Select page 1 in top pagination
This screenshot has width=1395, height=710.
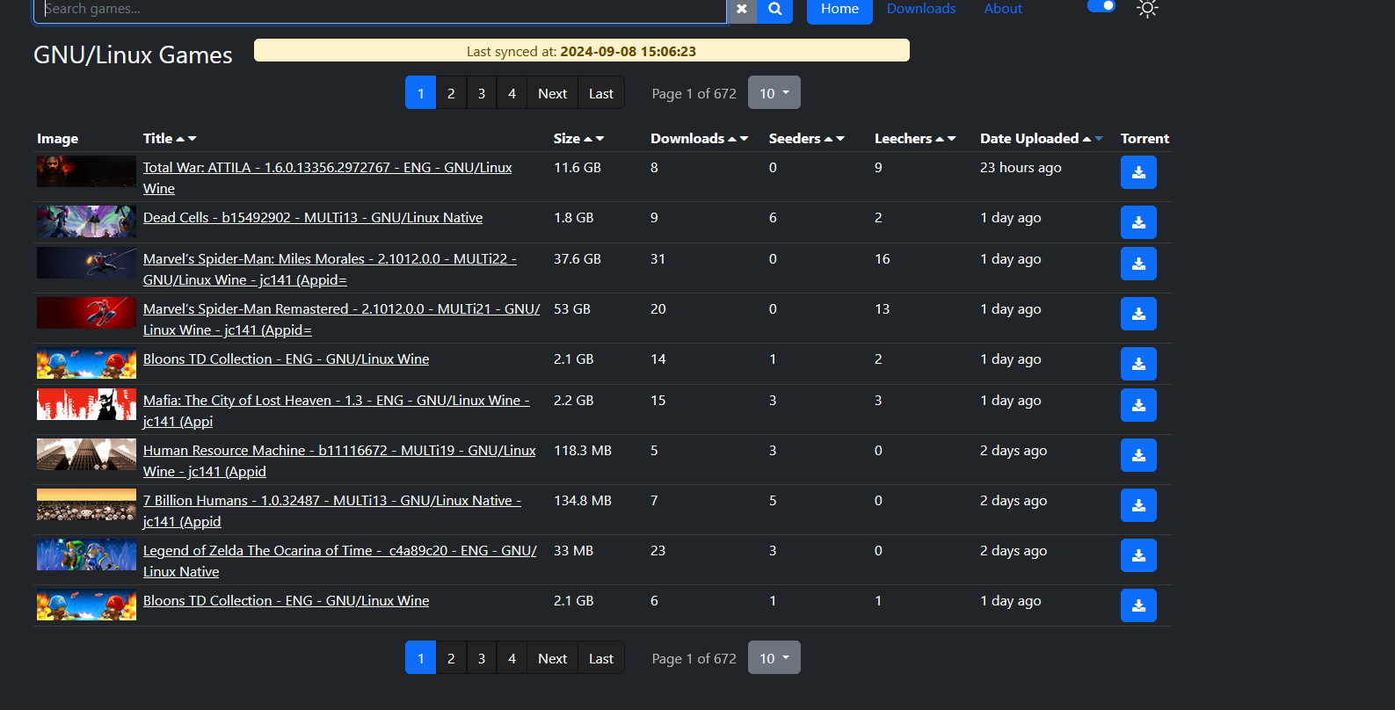coord(421,93)
